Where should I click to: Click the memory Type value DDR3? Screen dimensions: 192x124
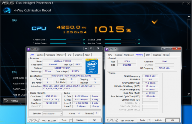127,61
